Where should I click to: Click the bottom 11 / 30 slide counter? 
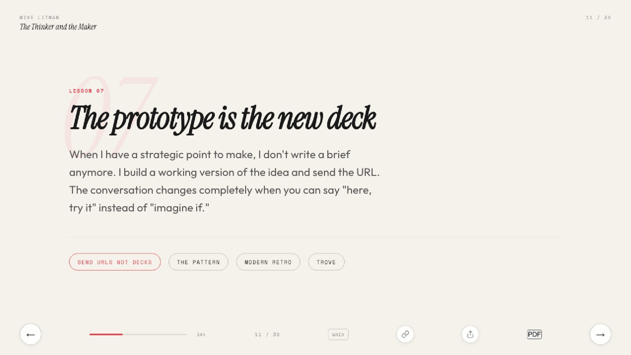coord(267,335)
